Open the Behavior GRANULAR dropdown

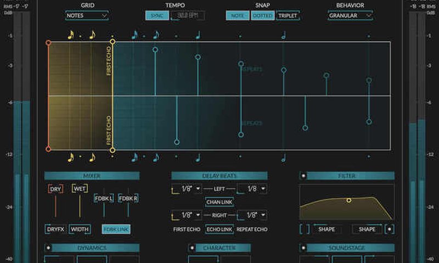pyautogui.click(x=350, y=15)
